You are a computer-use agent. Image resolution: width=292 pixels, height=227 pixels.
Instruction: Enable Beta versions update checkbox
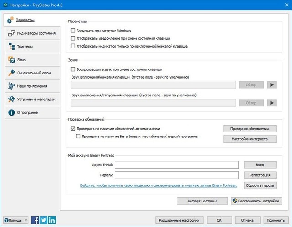point(78,136)
